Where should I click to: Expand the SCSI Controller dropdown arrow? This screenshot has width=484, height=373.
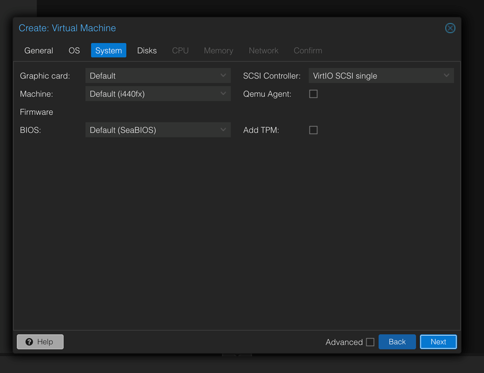pyautogui.click(x=446, y=76)
